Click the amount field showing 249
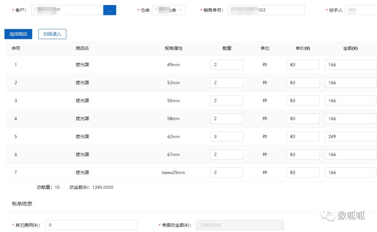The width and height of the screenshot is (377, 232). (350, 136)
